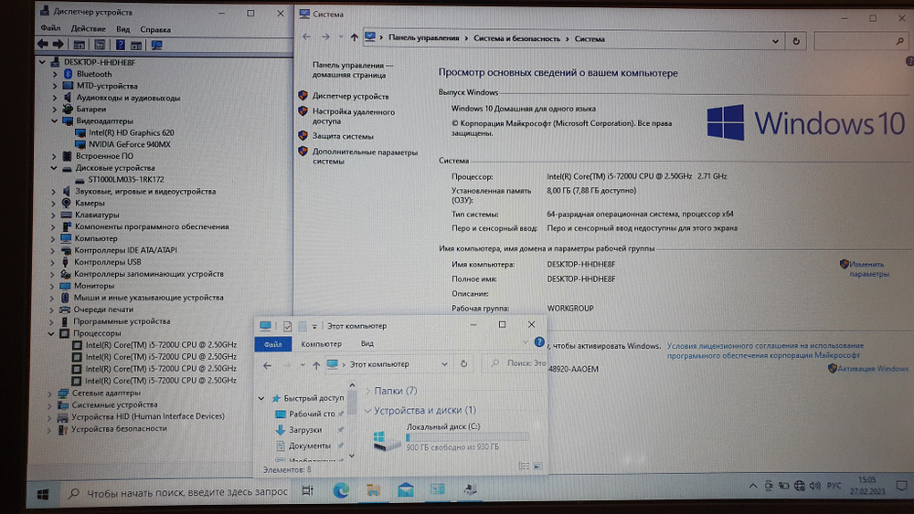Image resolution: width=914 pixels, height=514 pixels.
Task: Click Активация Windows link
Action: 873,369
